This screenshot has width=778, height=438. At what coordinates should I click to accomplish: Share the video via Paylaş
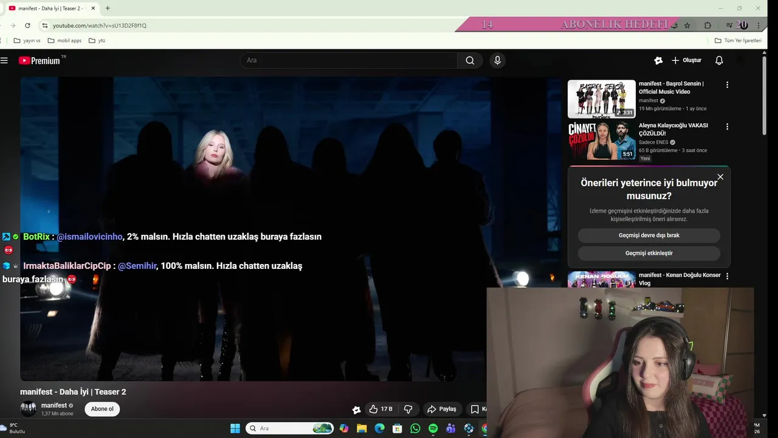(x=442, y=409)
